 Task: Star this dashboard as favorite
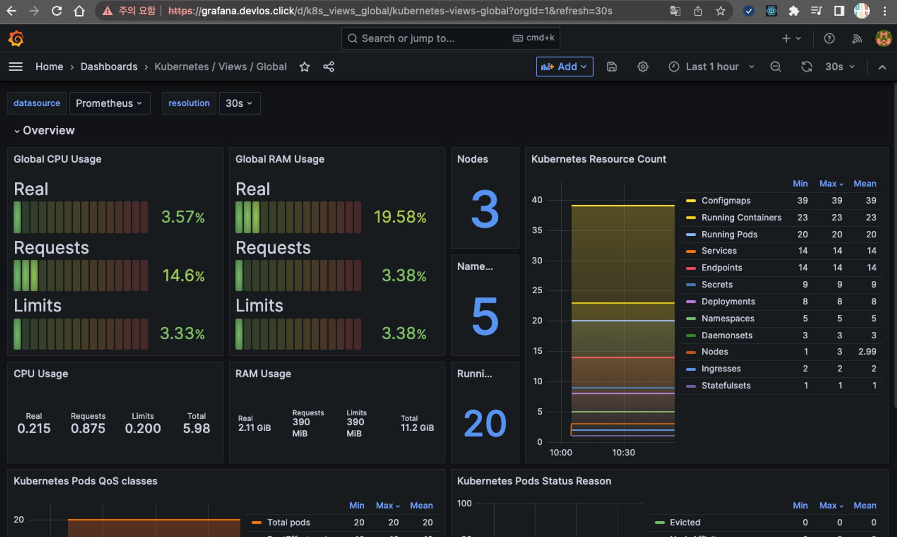[305, 67]
